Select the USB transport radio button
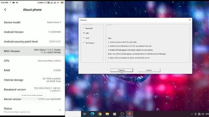The image size is (209, 117). coord(84,33)
